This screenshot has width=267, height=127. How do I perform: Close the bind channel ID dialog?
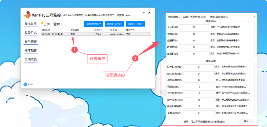click(254, 16)
